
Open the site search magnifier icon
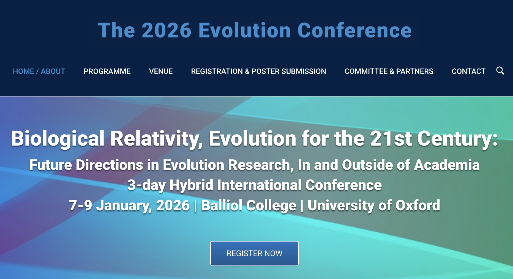click(x=500, y=71)
